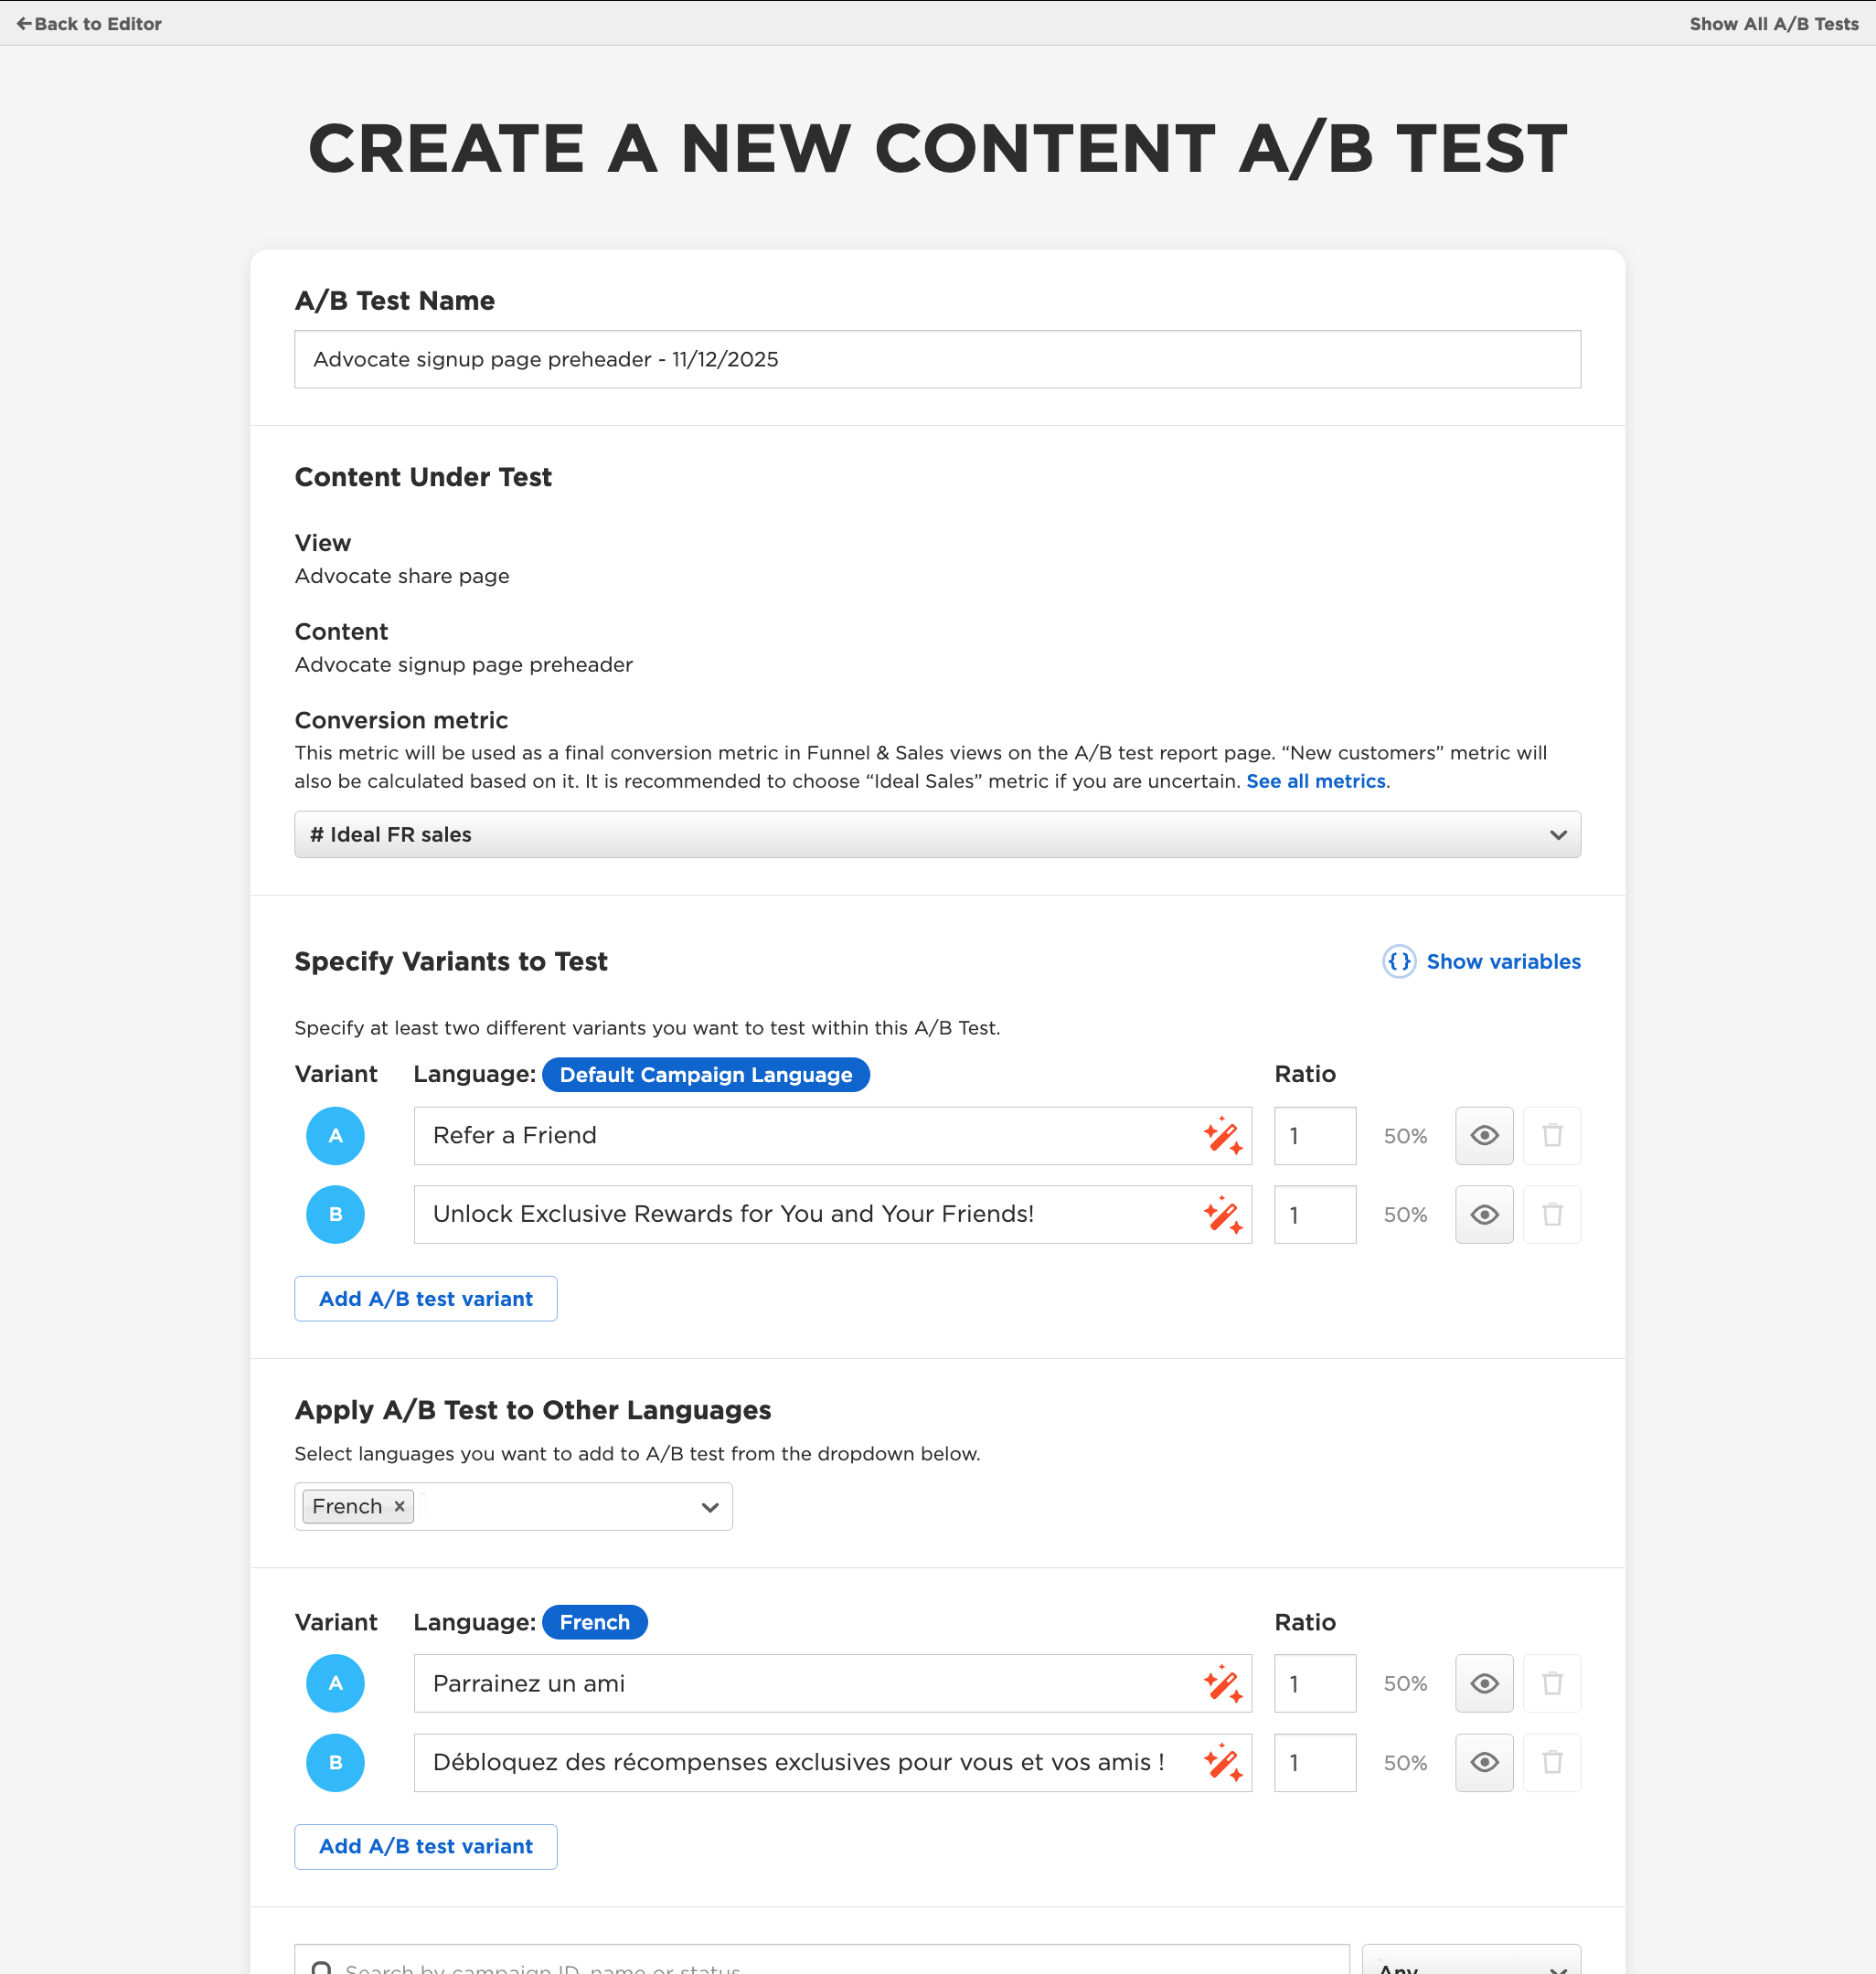1876x1974 pixels.
Task: Click the magic wand icon for Refer a Friend
Action: (1222, 1135)
